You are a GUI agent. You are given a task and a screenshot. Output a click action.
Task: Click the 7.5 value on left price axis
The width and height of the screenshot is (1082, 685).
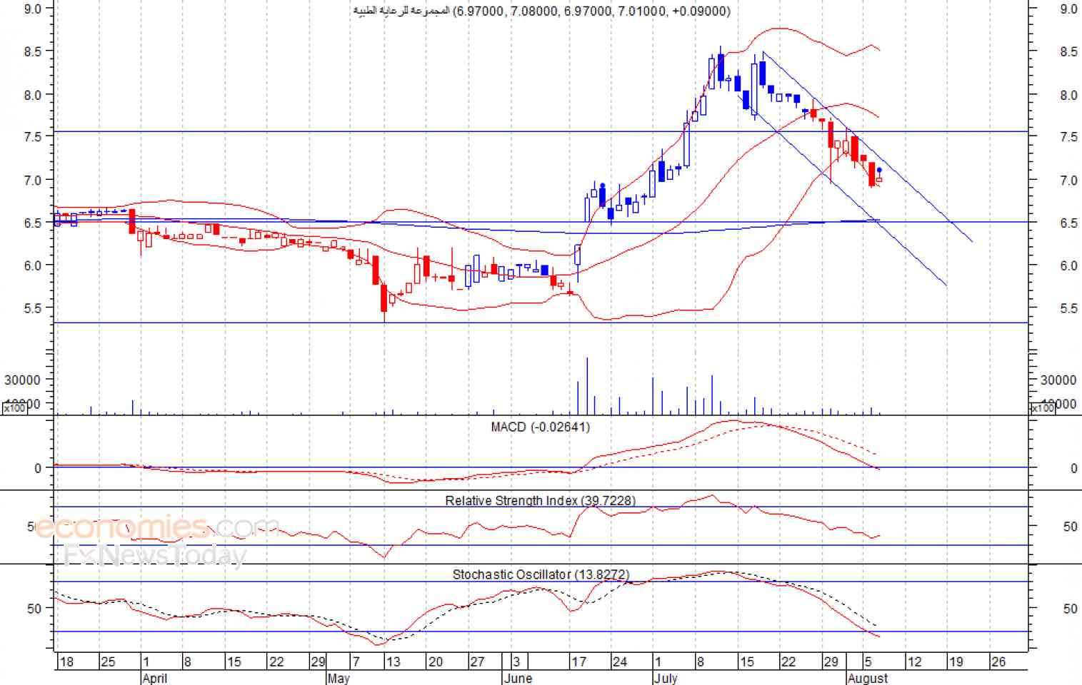click(33, 136)
